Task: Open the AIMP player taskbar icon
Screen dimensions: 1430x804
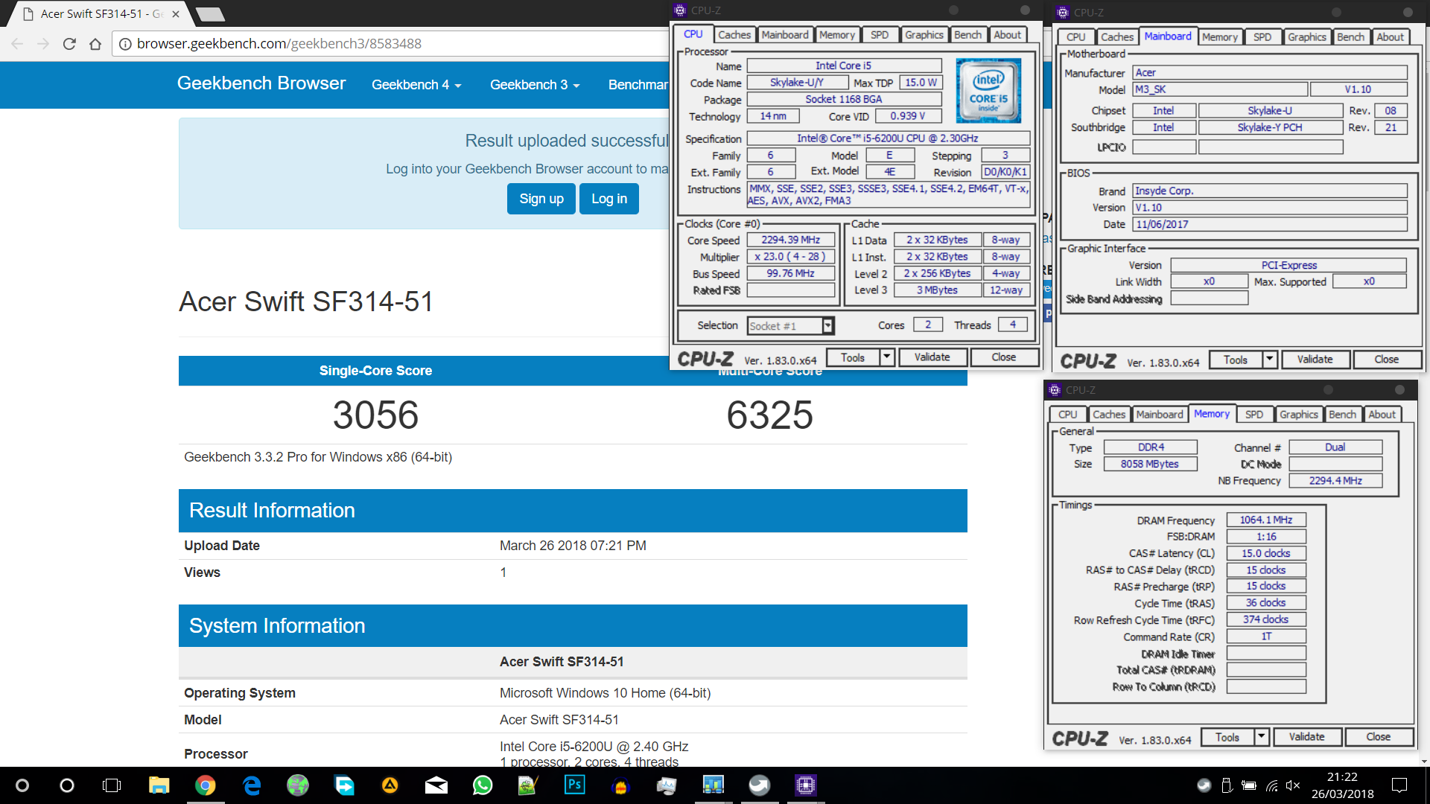Action: pyautogui.click(x=390, y=785)
